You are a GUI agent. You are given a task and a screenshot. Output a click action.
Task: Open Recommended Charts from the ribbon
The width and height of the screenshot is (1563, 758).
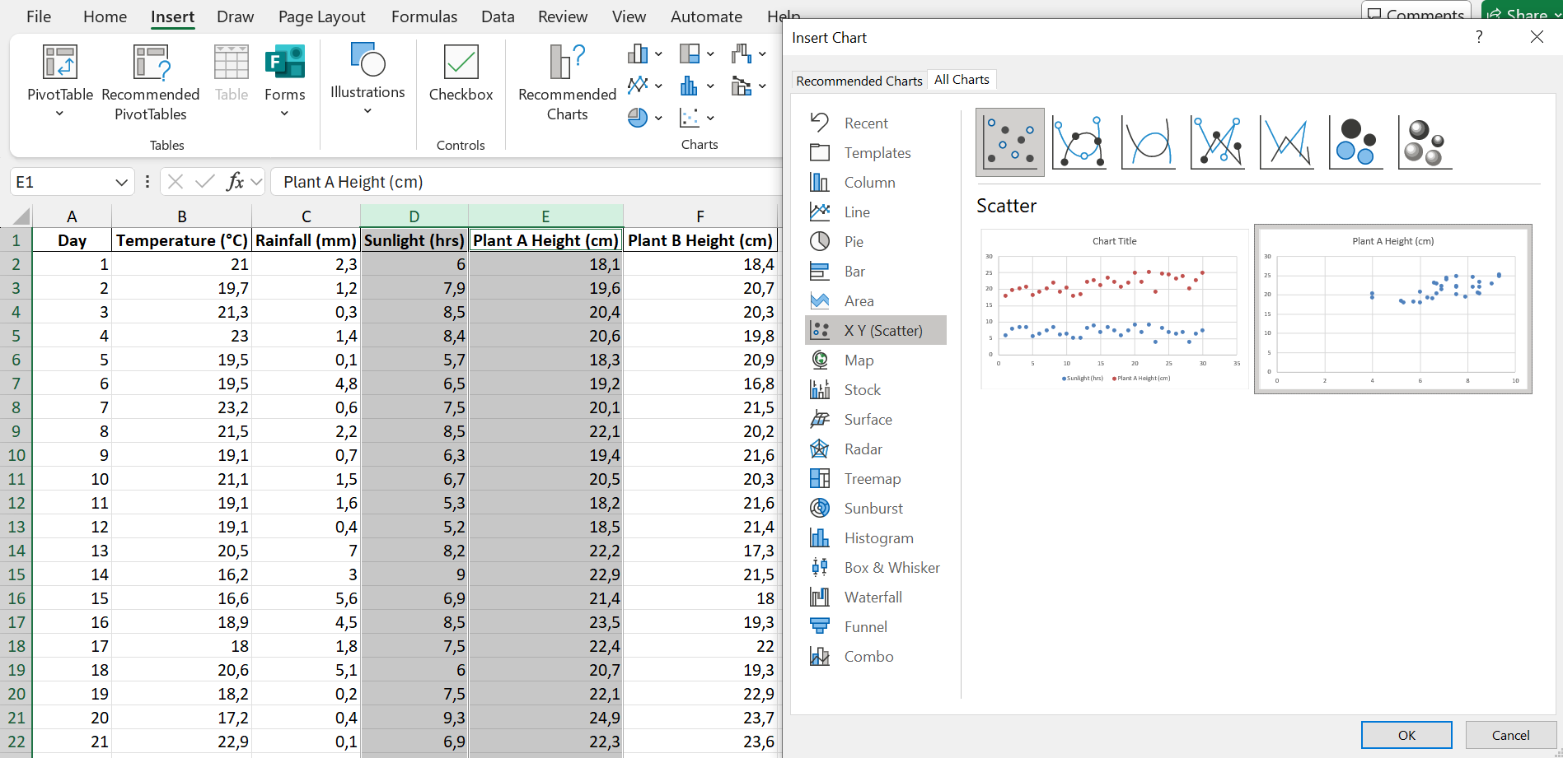pos(567,82)
